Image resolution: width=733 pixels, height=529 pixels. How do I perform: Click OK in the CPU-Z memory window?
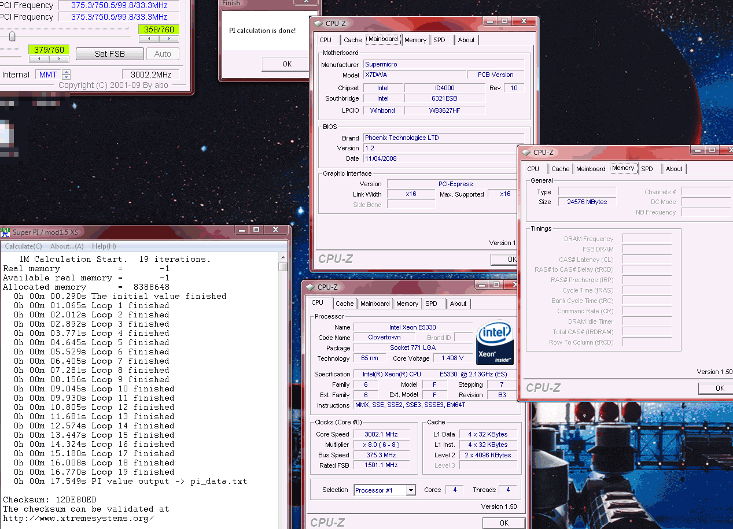[x=716, y=389]
